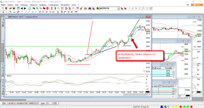Viewport: 204px width, 108px height.
Task: Click the green connection arrows status icon
Action: click(x=165, y=107)
